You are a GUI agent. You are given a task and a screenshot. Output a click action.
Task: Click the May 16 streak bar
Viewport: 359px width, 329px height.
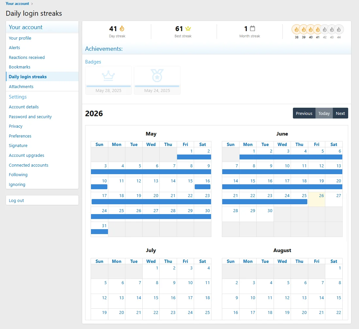(x=202, y=187)
